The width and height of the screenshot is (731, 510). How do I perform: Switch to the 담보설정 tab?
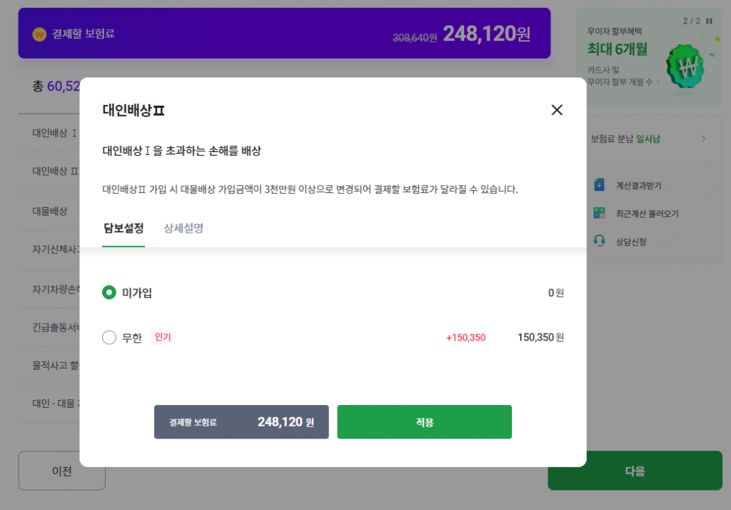pyautogui.click(x=123, y=229)
